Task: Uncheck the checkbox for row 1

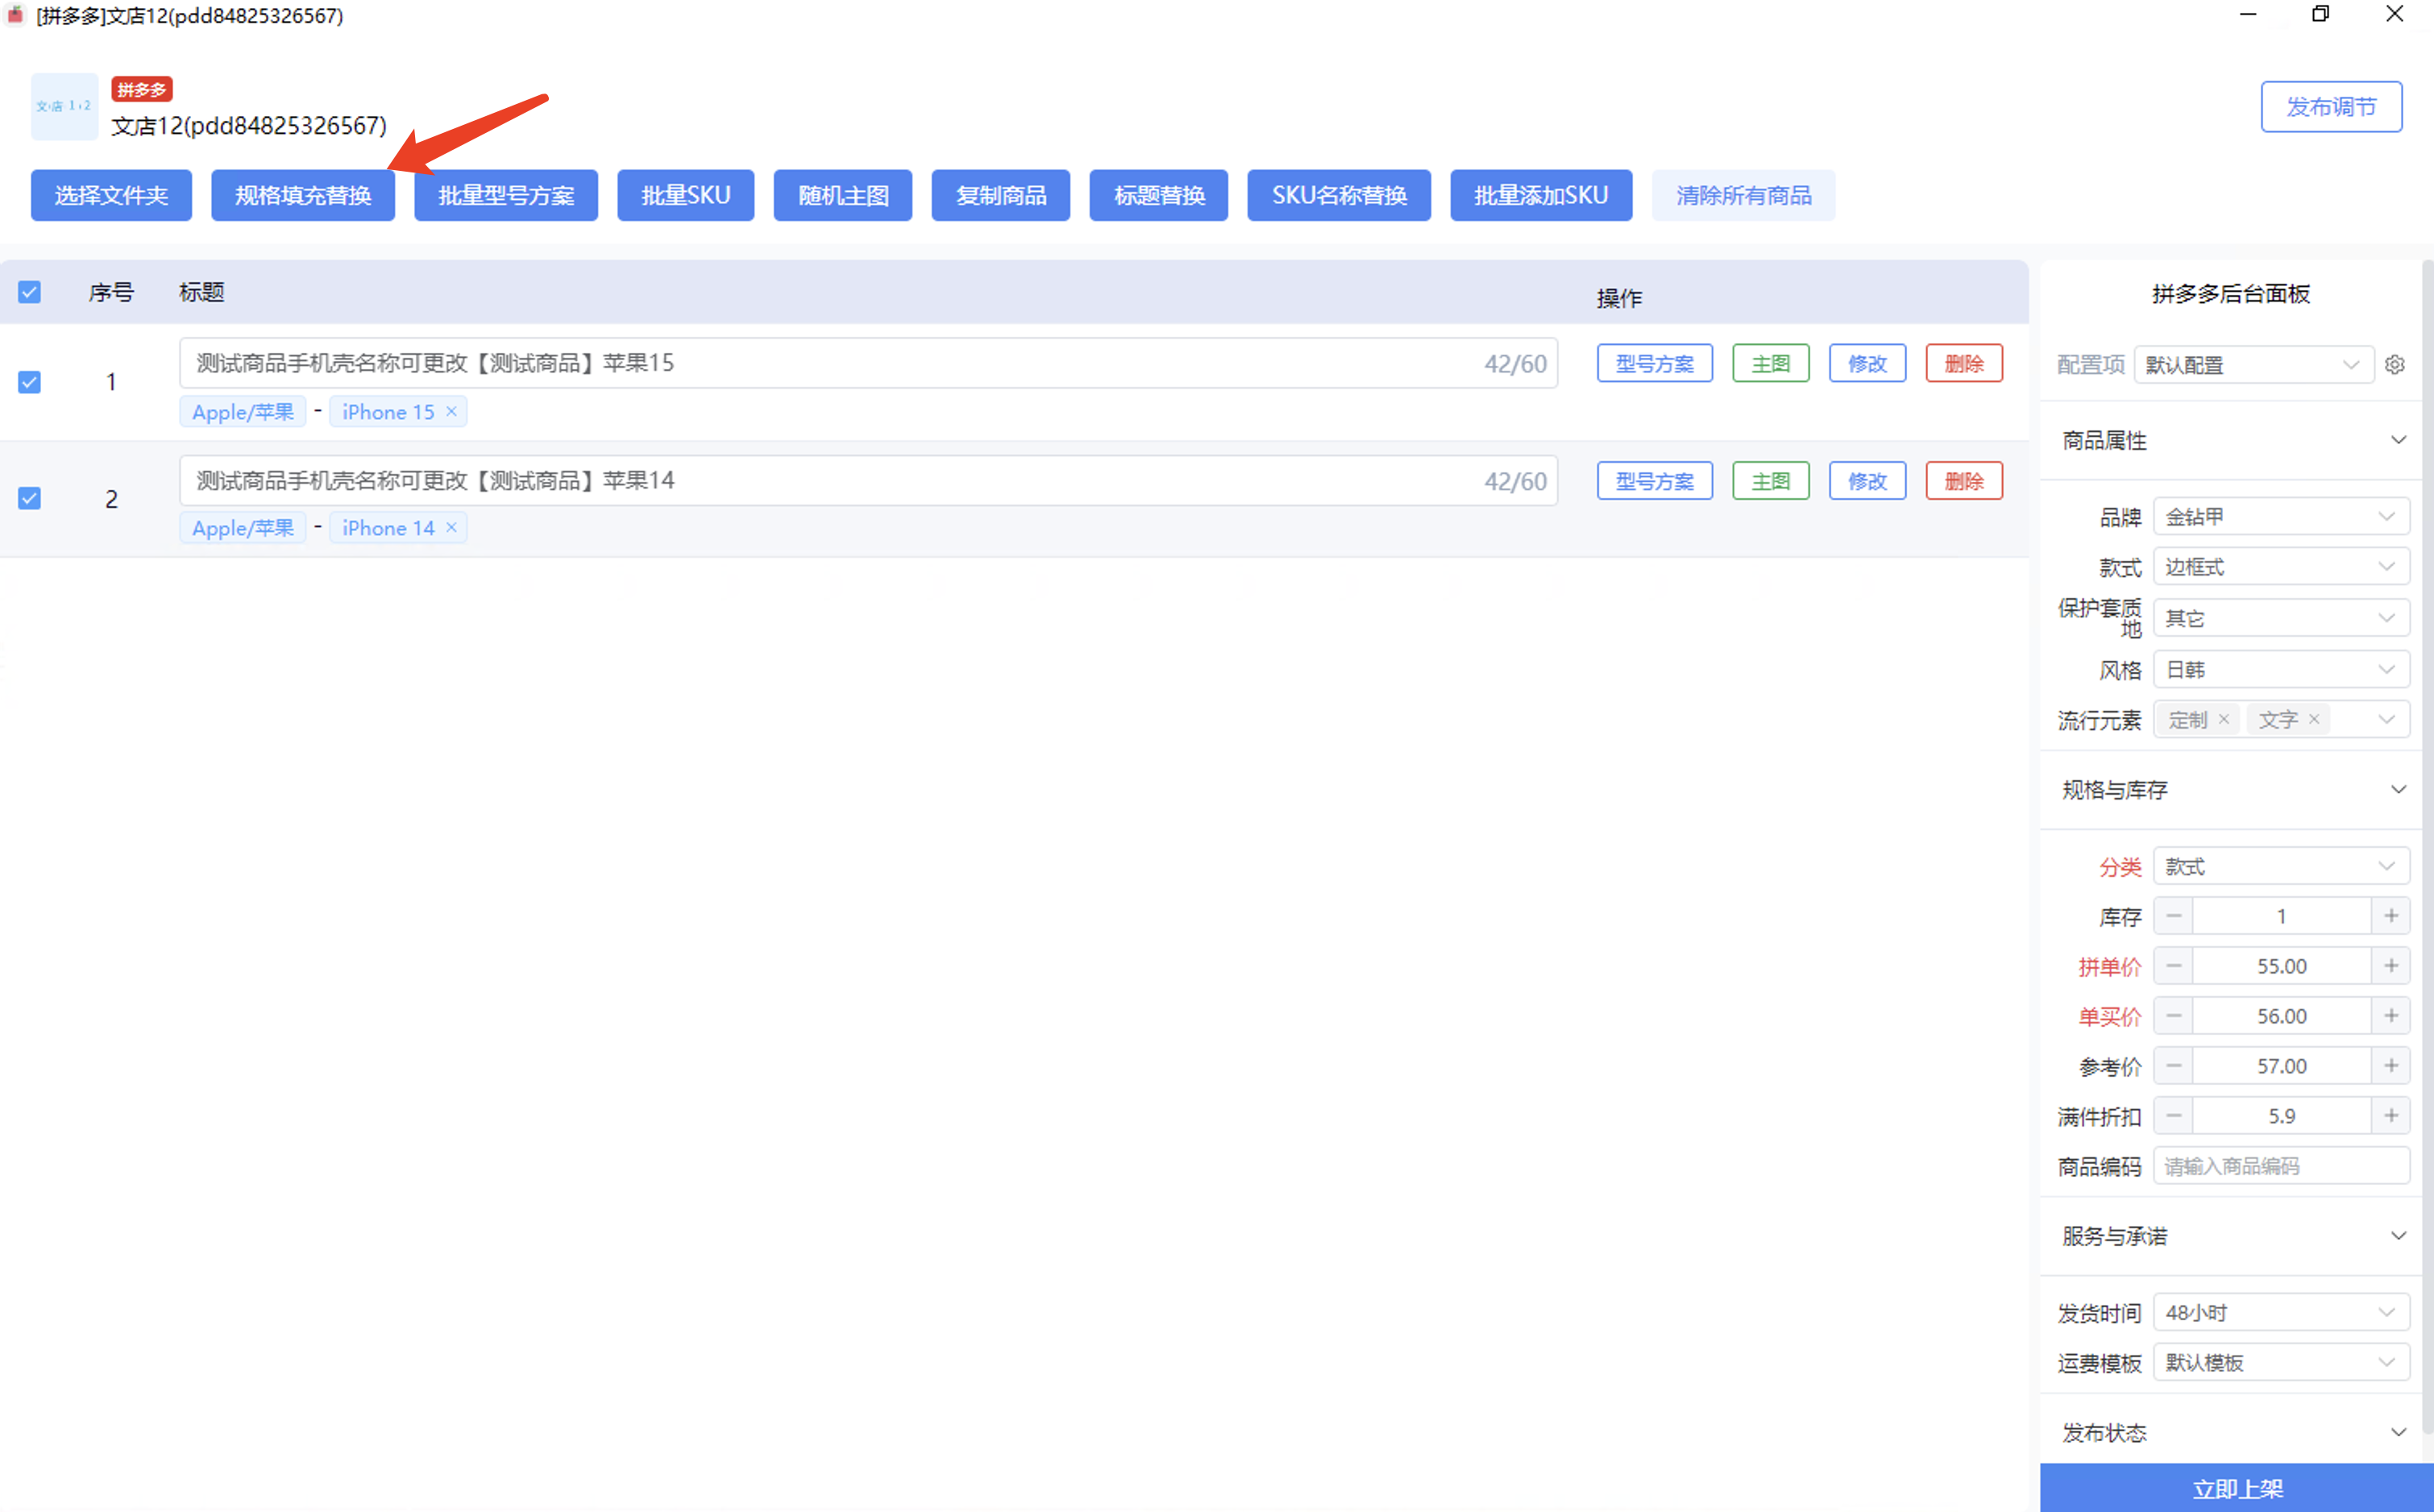Action: [x=30, y=382]
